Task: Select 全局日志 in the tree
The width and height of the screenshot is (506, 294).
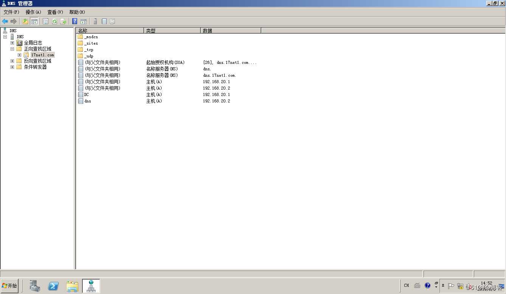Action: [x=33, y=43]
